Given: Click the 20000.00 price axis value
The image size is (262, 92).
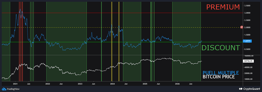Looking at the screenshot, I should coord(248,73).
